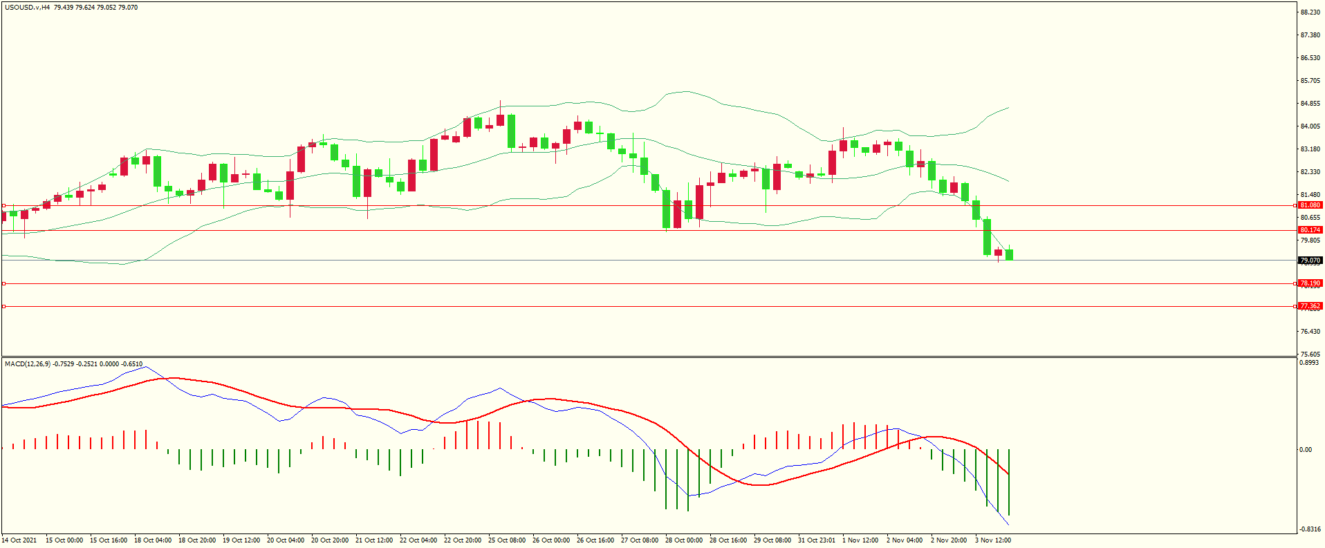
Task: Click the 85.705 price axis value
Action: 1310,81
